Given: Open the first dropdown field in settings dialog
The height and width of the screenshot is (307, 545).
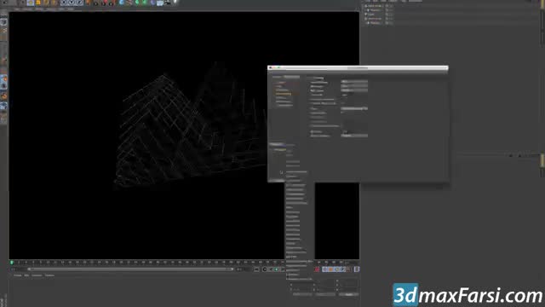Looking at the screenshot, I should [x=354, y=82].
